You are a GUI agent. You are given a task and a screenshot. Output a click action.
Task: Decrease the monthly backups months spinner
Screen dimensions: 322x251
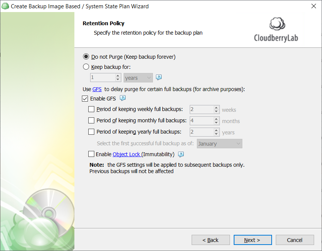216,123
